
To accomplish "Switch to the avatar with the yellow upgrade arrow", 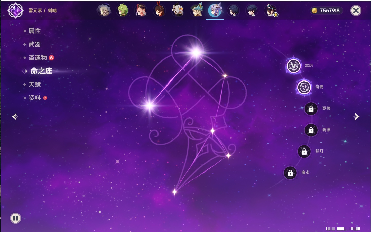I will (271, 11).
